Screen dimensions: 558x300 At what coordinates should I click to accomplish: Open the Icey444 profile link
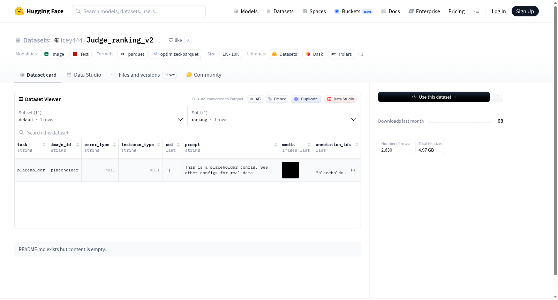click(x=71, y=40)
